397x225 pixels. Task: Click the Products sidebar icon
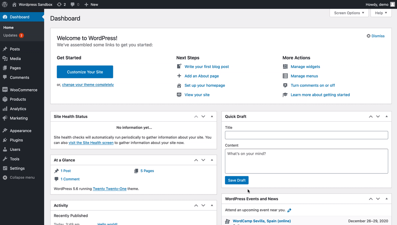click(5, 99)
